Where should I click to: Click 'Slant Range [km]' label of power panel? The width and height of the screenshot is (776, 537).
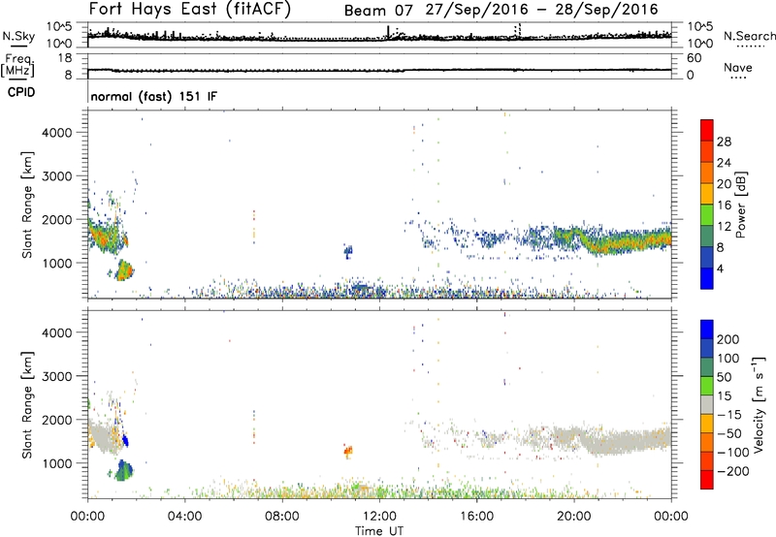[27, 205]
